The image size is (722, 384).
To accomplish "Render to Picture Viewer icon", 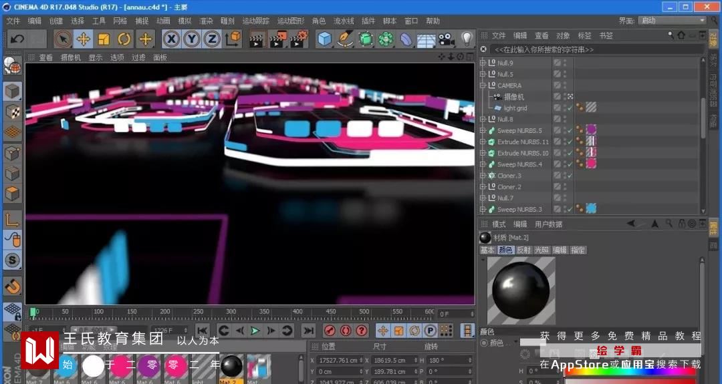I will click(x=278, y=39).
